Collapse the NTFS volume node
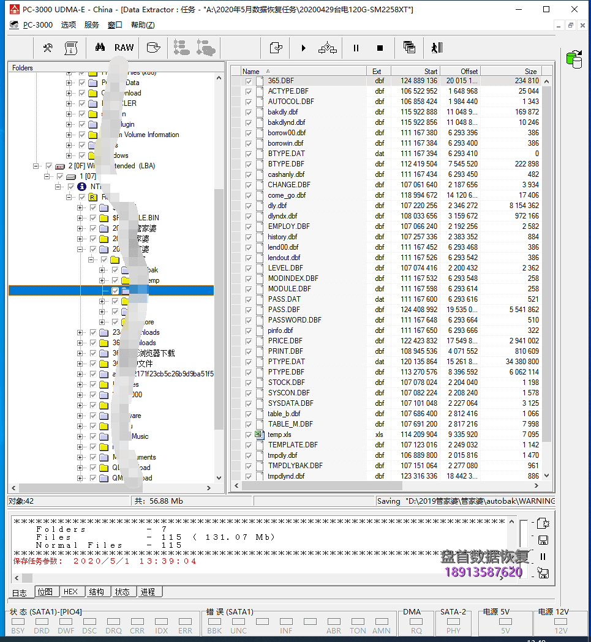Image resolution: width=591 pixels, height=642 pixels. coord(58,187)
